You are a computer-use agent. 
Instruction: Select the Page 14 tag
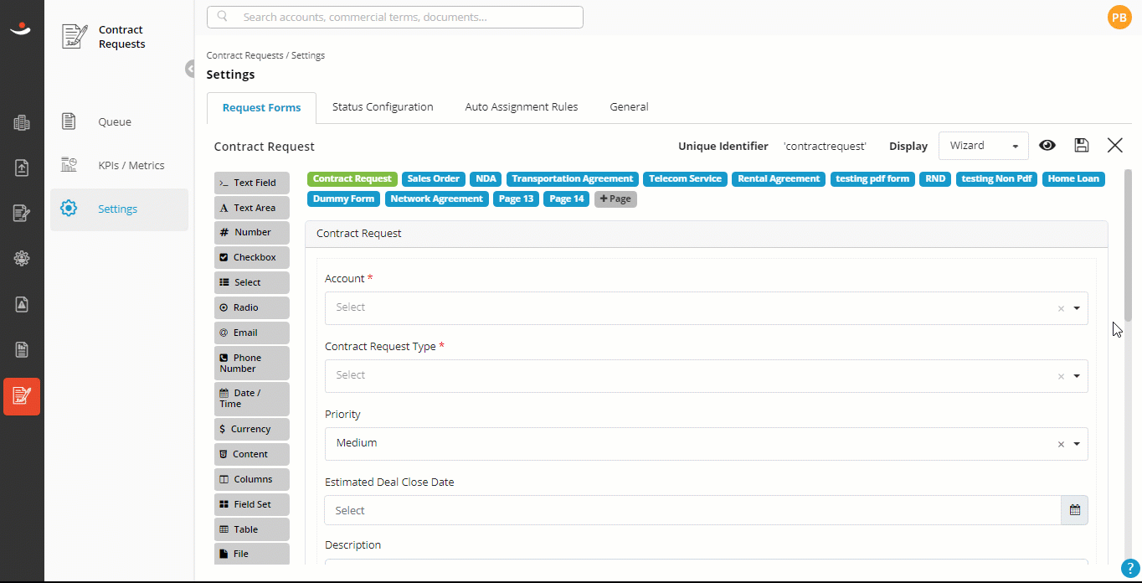tap(567, 199)
